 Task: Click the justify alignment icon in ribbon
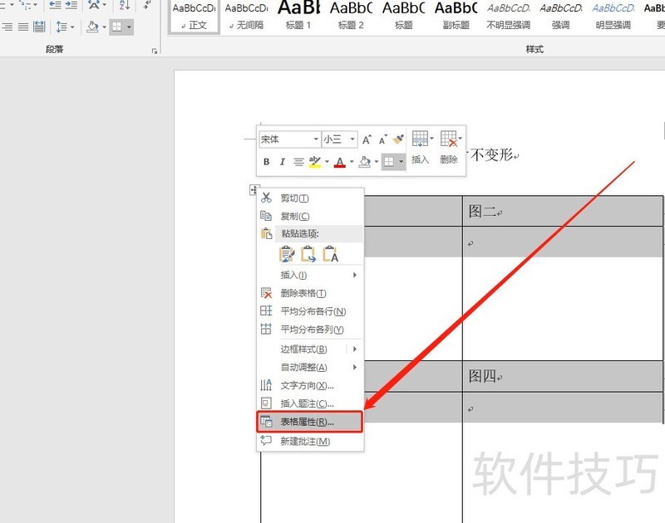[23, 27]
